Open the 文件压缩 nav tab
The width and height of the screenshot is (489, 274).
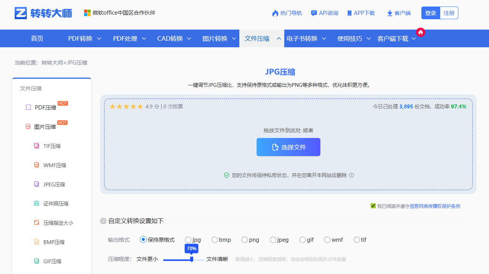(x=257, y=38)
